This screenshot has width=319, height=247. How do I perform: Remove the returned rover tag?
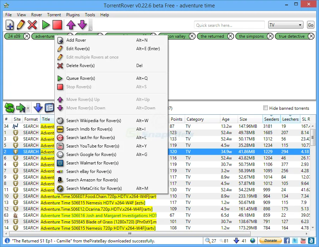(x=230, y=36)
